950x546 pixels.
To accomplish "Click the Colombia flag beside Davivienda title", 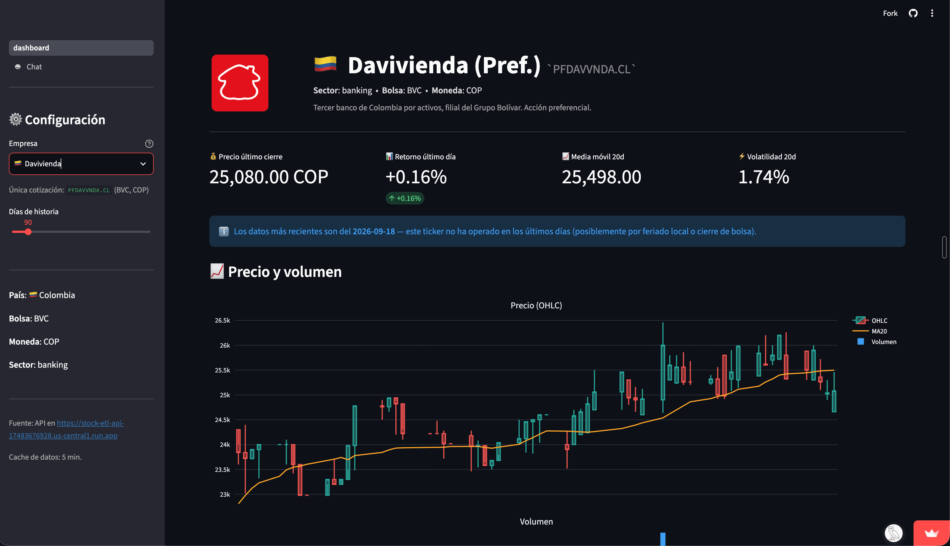I will (x=325, y=64).
